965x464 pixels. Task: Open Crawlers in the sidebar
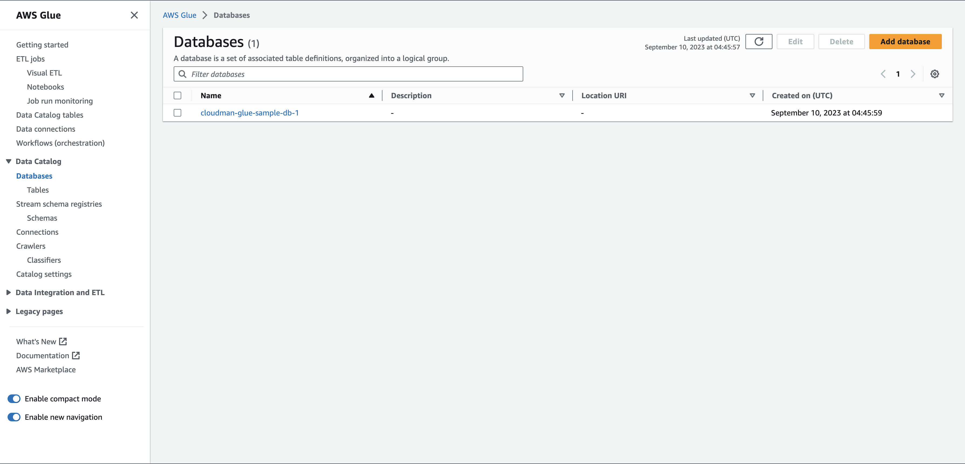click(31, 246)
